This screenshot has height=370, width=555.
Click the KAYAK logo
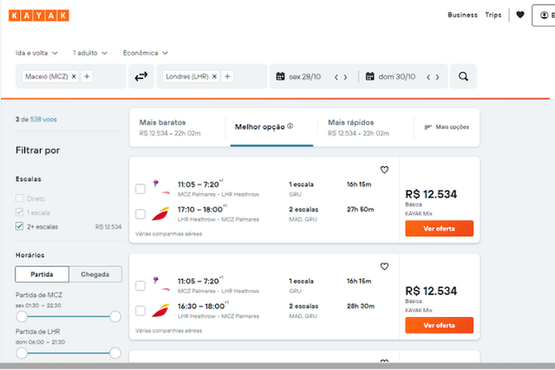click(x=39, y=16)
